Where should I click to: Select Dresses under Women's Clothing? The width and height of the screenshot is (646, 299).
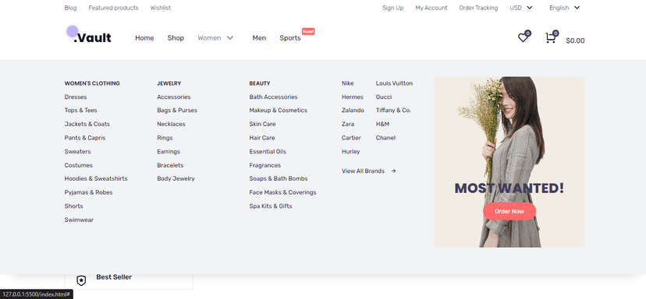click(76, 97)
